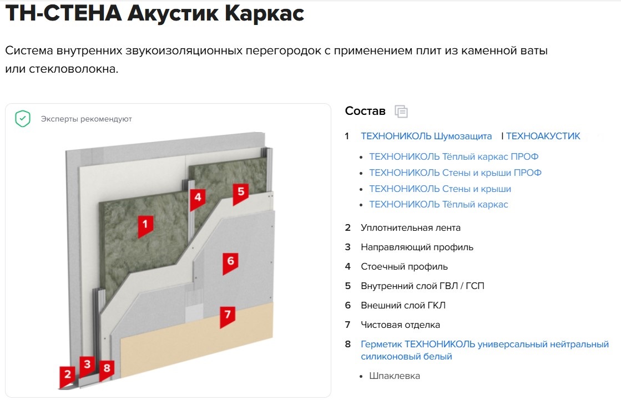Select red marker 4 on the stud profile
Viewport: 621px width, 400px height.
point(198,198)
